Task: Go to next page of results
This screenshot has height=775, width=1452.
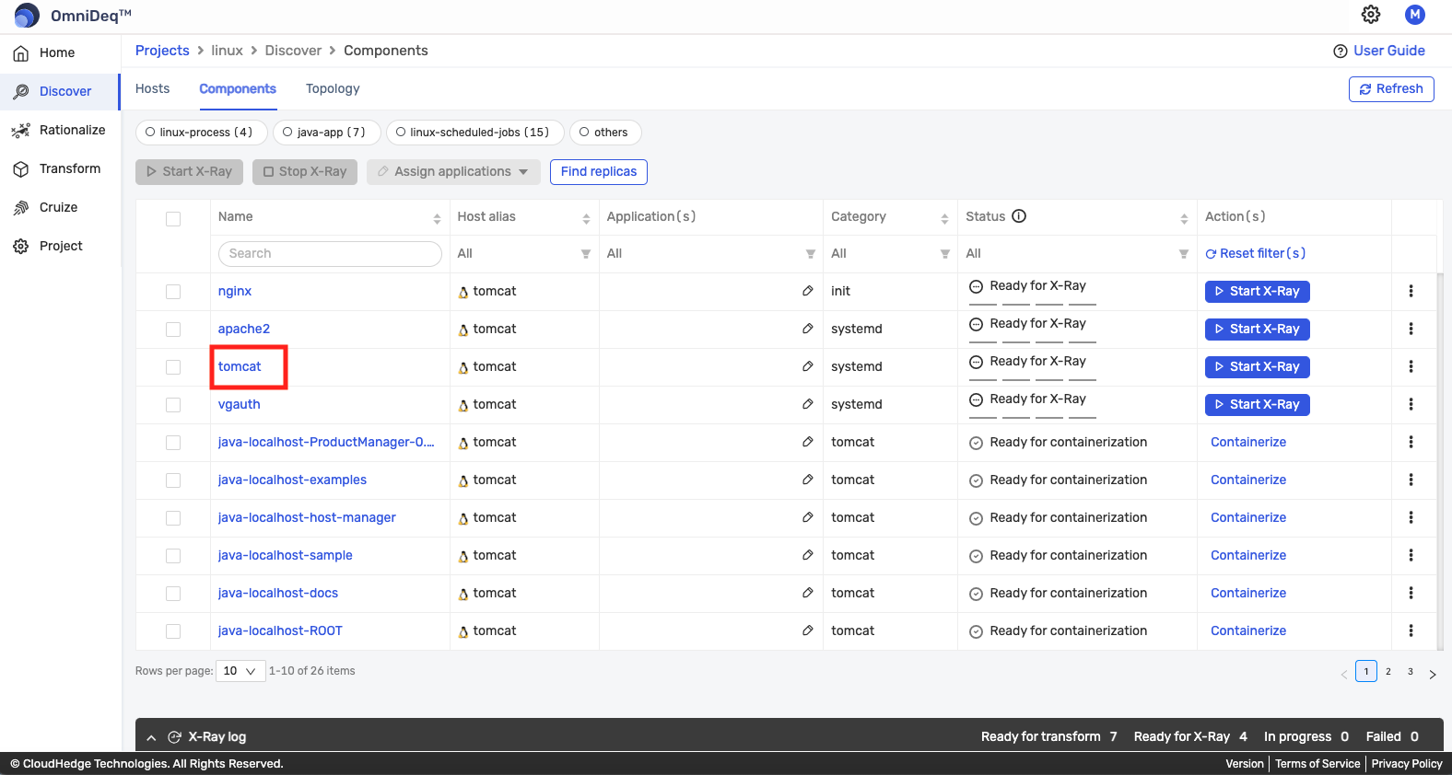Action: click(1433, 674)
